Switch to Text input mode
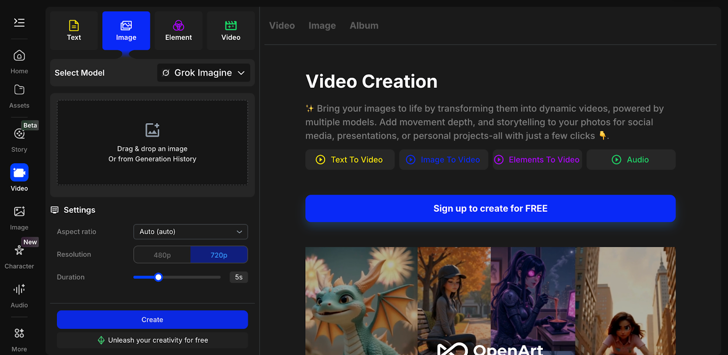This screenshot has height=355, width=728. 74,30
